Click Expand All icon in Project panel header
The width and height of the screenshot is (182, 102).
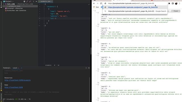tap(27, 1)
